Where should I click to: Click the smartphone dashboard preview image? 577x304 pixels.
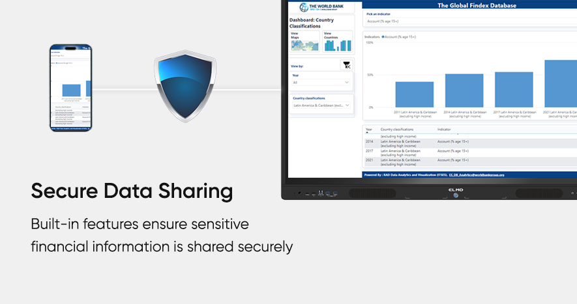[71, 88]
